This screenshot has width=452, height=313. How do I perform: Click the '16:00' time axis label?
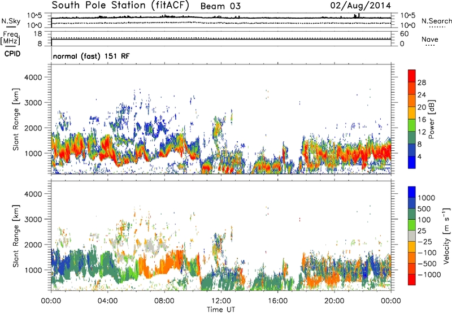(x=277, y=301)
